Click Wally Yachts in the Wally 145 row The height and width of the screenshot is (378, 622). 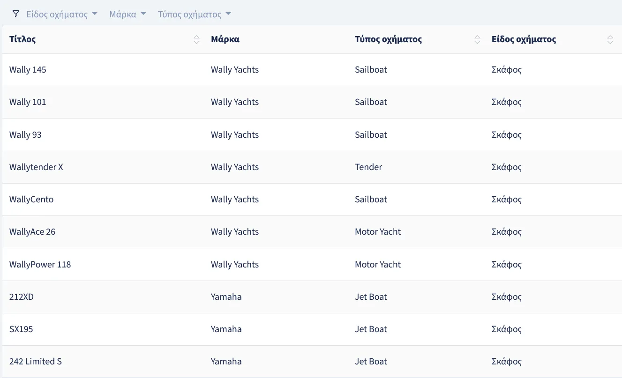click(235, 70)
